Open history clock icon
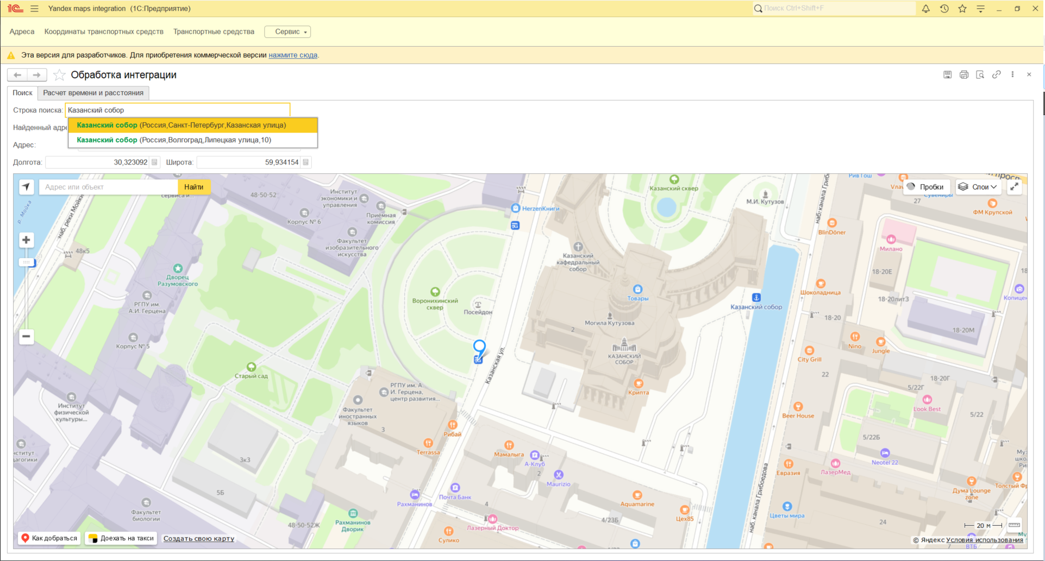Screen dimensions: 1045x561 [944, 9]
